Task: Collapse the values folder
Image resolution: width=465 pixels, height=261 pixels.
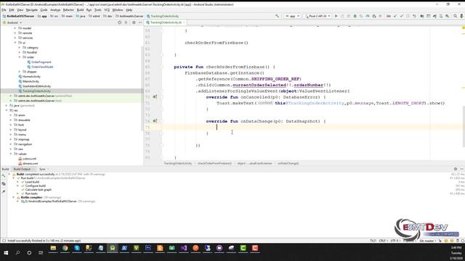Action: tap(11, 154)
